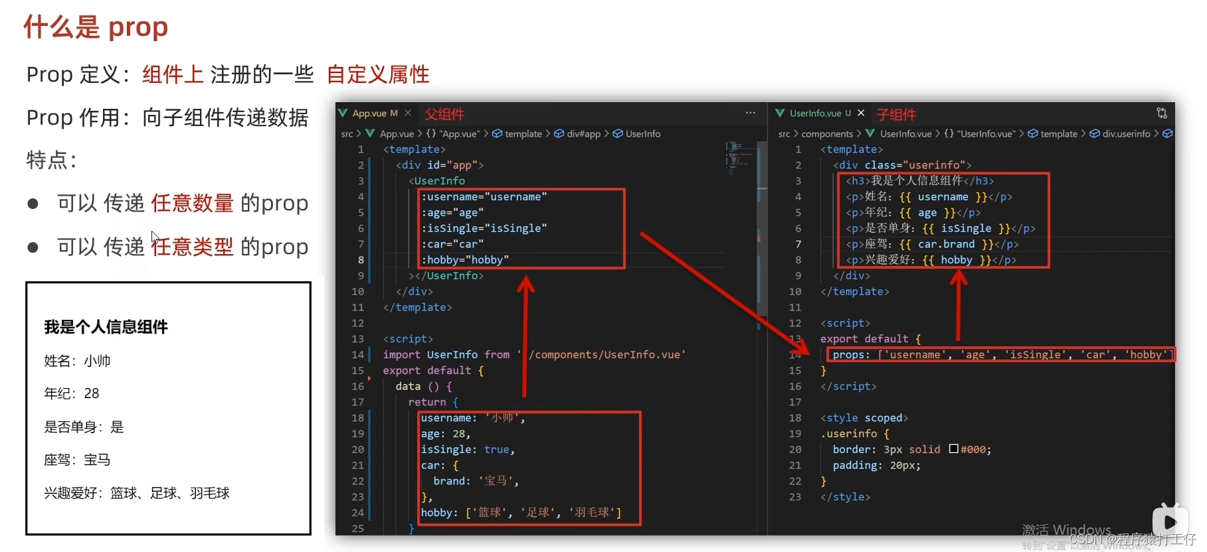
Task: Click the {{ hobby }} paragraph code line
Action: click(931, 260)
